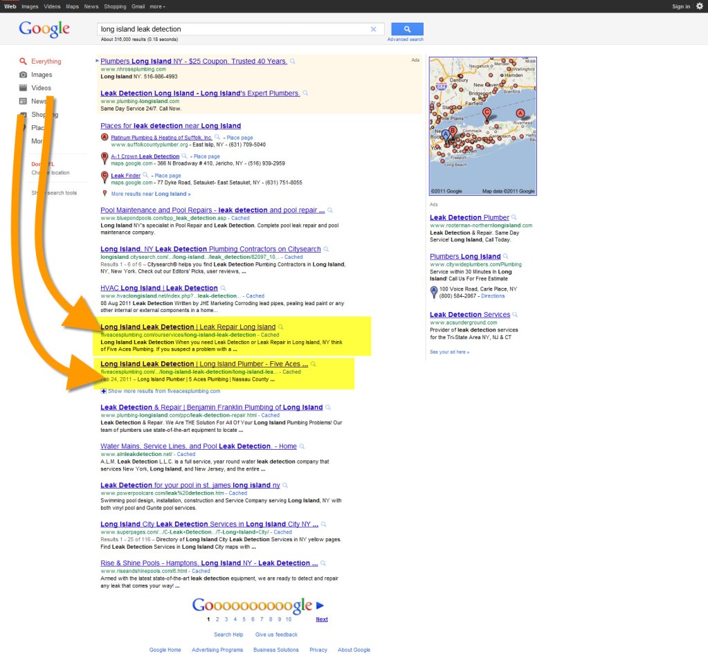
Task: Open A-1 Crown Leak Detection listing
Action: click(145, 156)
